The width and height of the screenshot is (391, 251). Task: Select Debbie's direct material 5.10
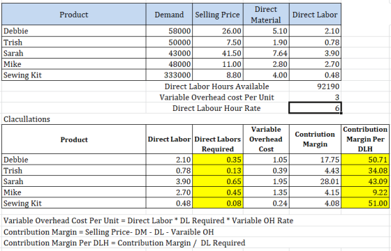[x=266, y=31]
